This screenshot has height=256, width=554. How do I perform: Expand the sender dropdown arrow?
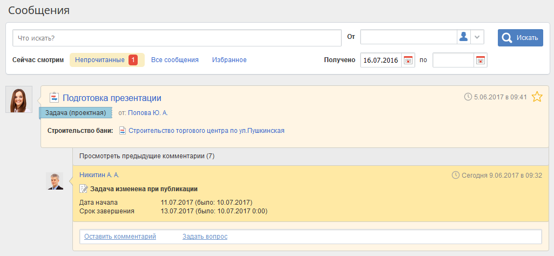(x=477, y=37)
